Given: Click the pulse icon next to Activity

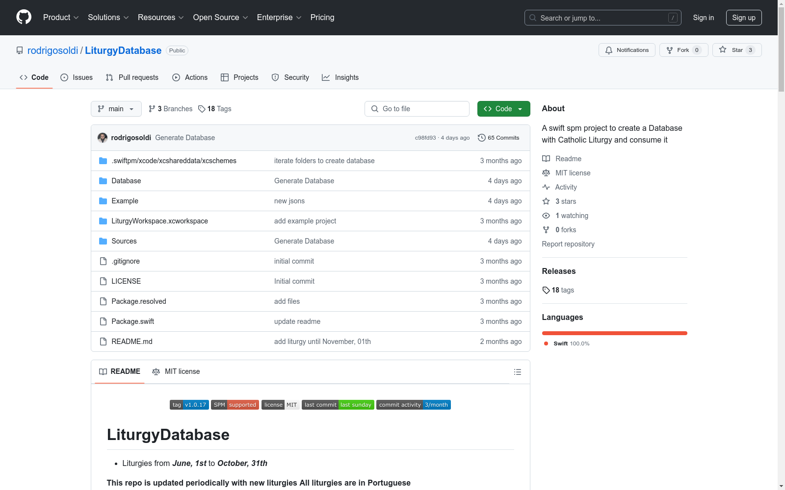Looking at the screenshot, I should click(x=546, y=187).
